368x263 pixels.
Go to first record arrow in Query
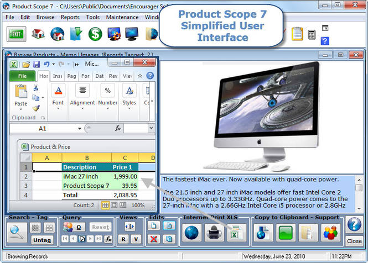65,239
